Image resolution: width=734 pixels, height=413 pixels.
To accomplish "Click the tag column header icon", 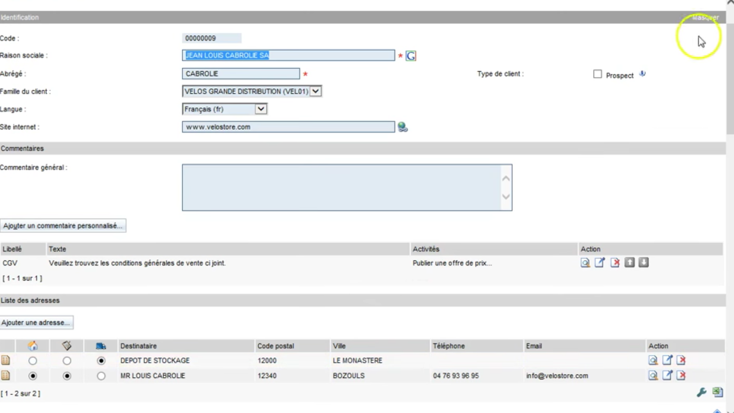I will coord(67,346).
